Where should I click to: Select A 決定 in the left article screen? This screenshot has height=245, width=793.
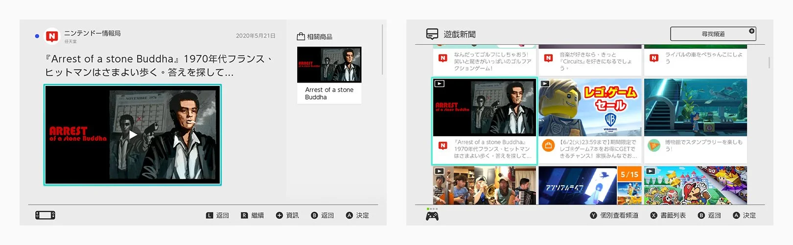pos(357,215)
